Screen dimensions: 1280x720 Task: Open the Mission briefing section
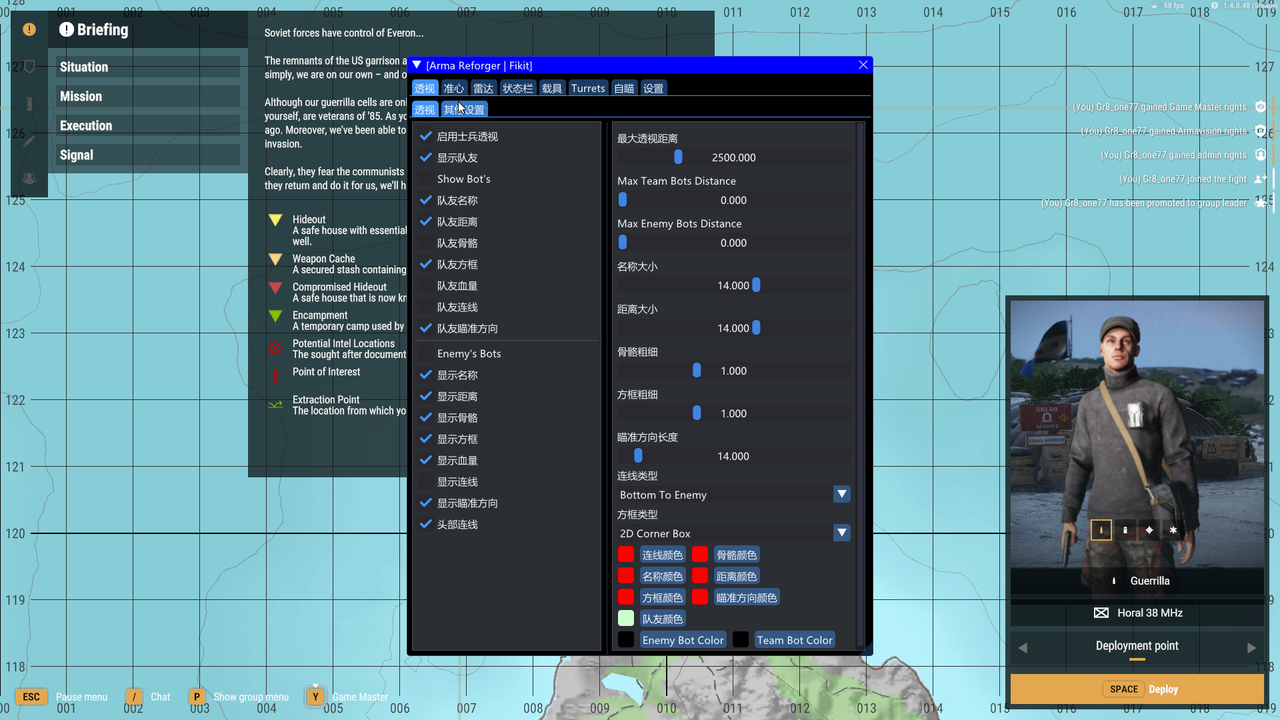147,96
